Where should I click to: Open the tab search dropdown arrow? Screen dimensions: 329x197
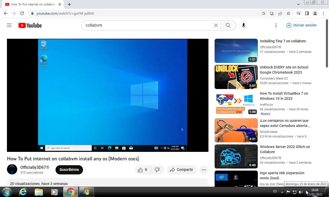point(298,4)
